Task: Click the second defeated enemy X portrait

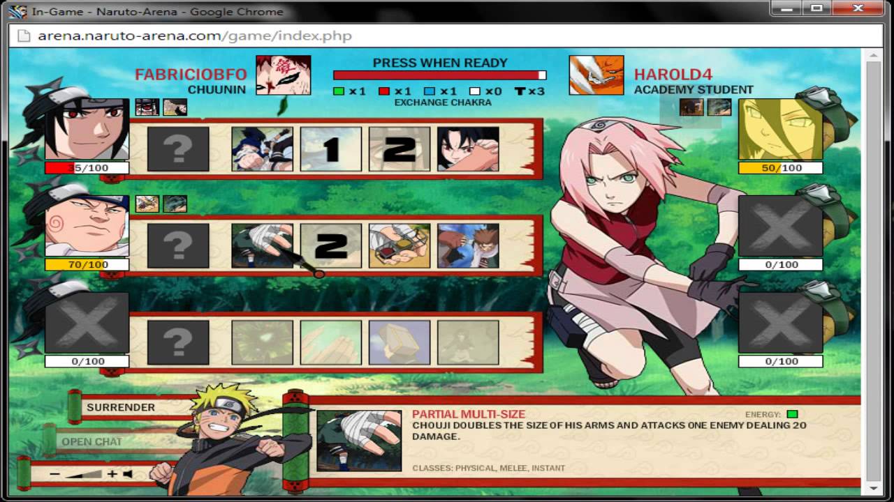Action: [780, 226]
